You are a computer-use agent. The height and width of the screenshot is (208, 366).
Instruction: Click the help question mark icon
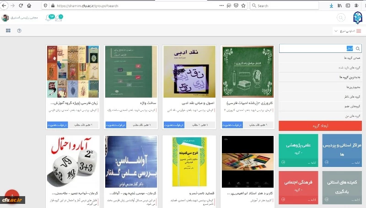[x=19, y=31]
